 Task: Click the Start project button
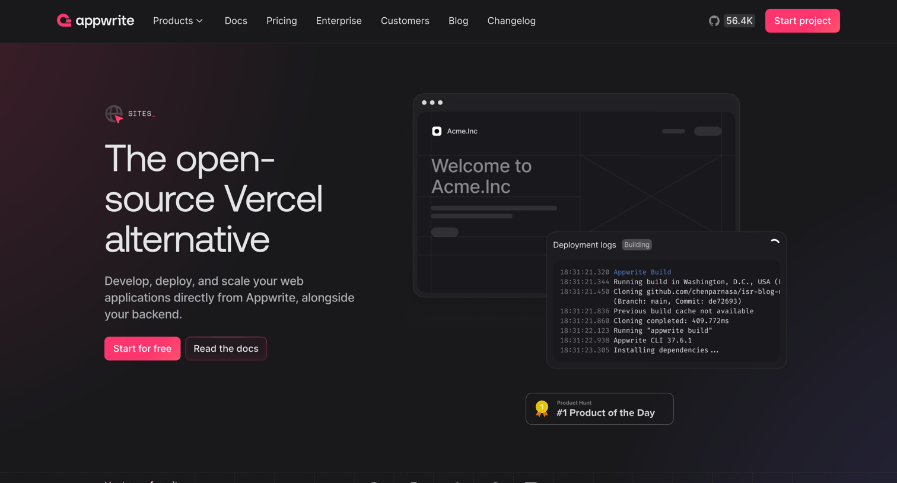pyautogui.click(x=802, y=21)
